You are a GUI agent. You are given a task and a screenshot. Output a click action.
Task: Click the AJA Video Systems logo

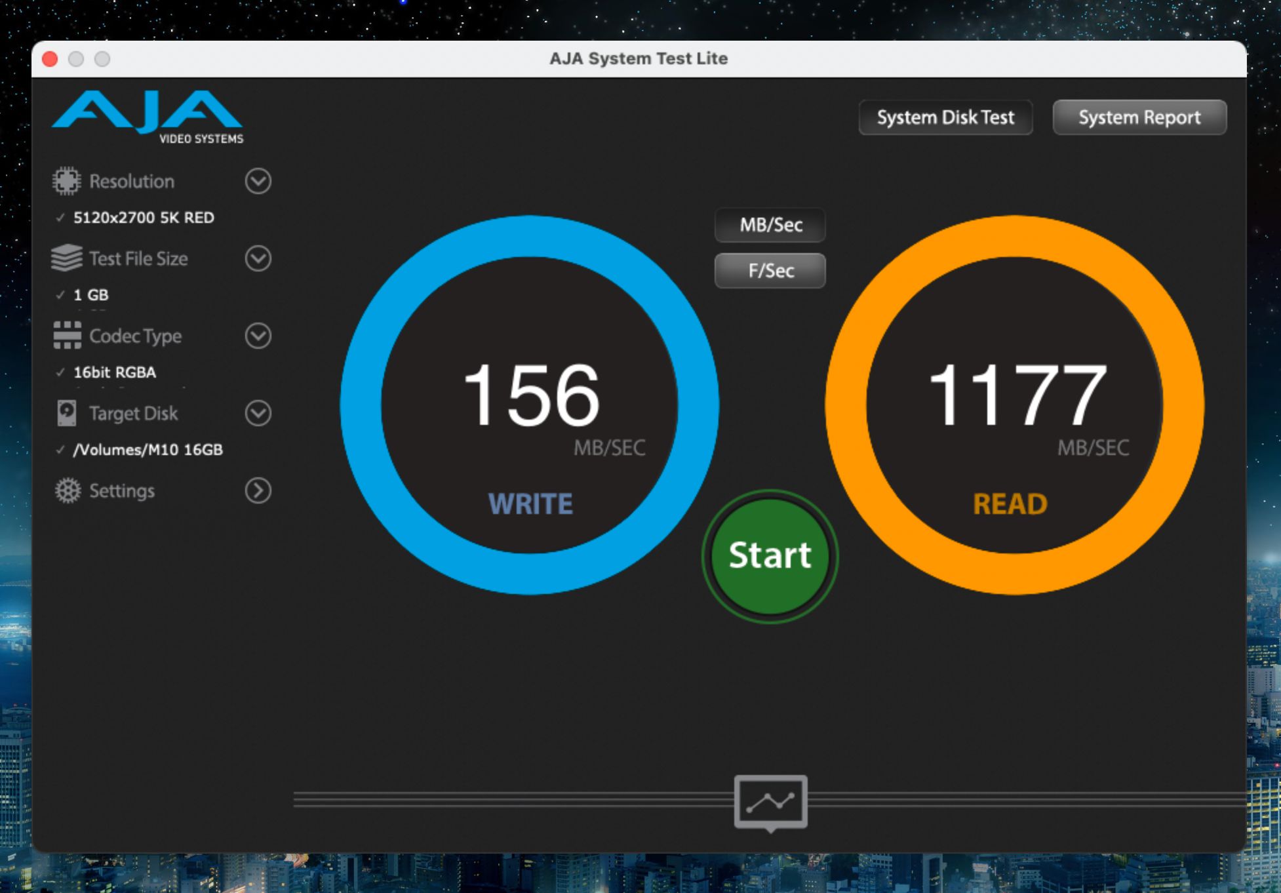click(x=148, y=117)
